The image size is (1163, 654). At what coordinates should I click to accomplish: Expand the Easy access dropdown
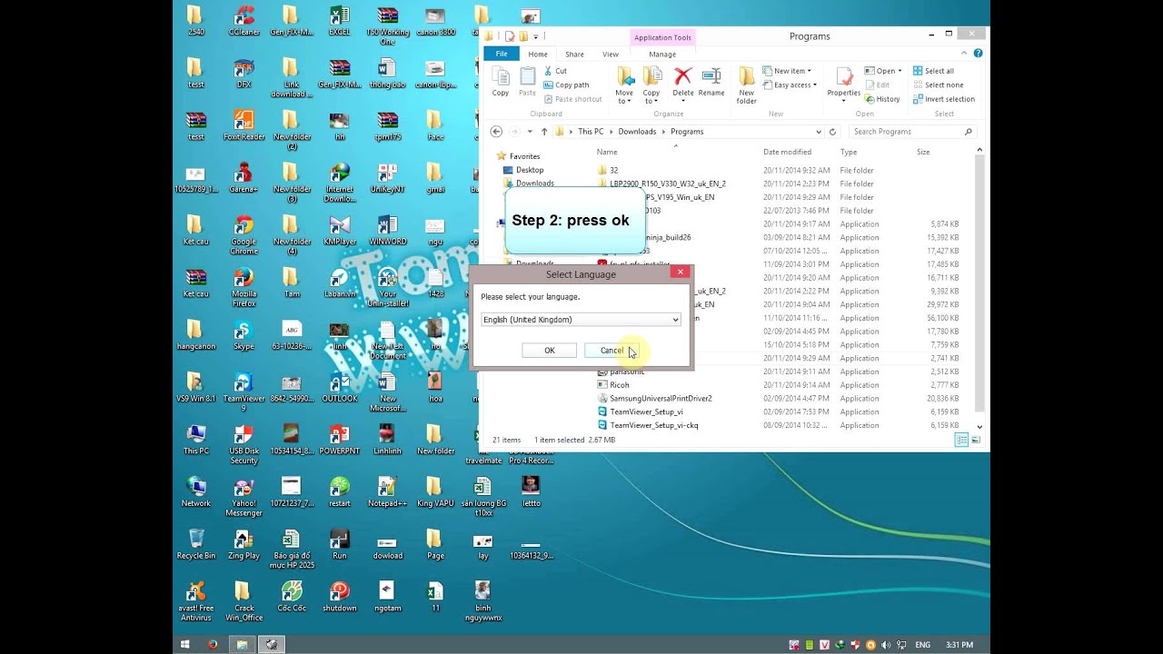tap(790, 85)
